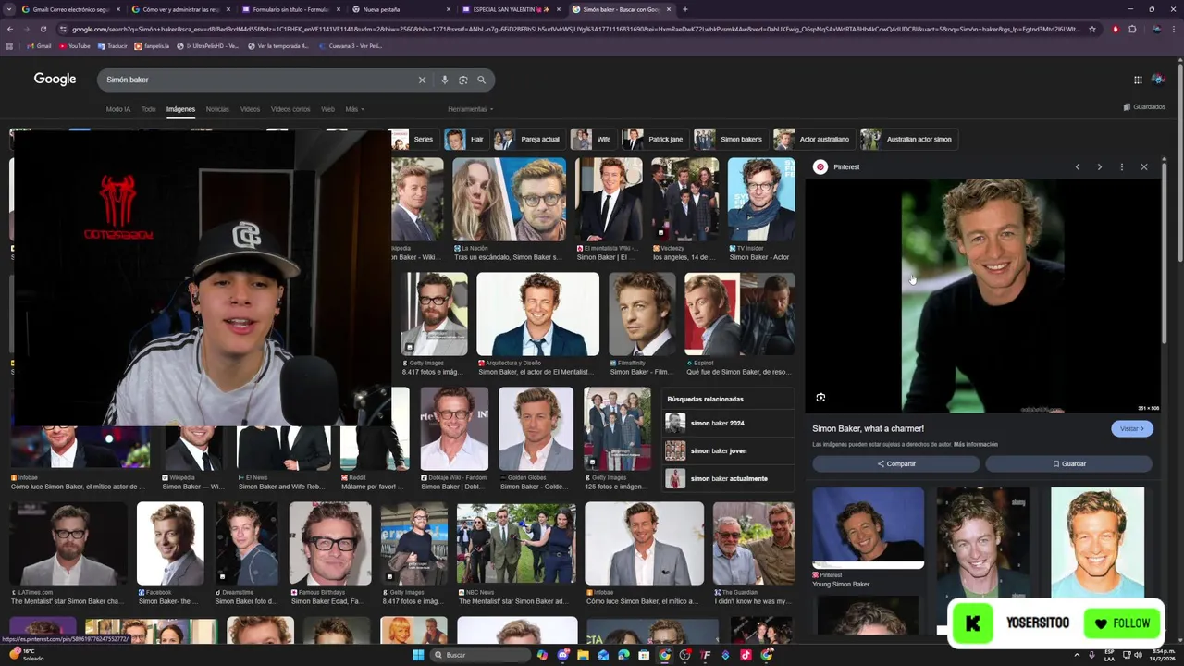Close the image preview panel
Image resolution: width=1184 pixels, height=666 pixels.
tap(1144, 167)
